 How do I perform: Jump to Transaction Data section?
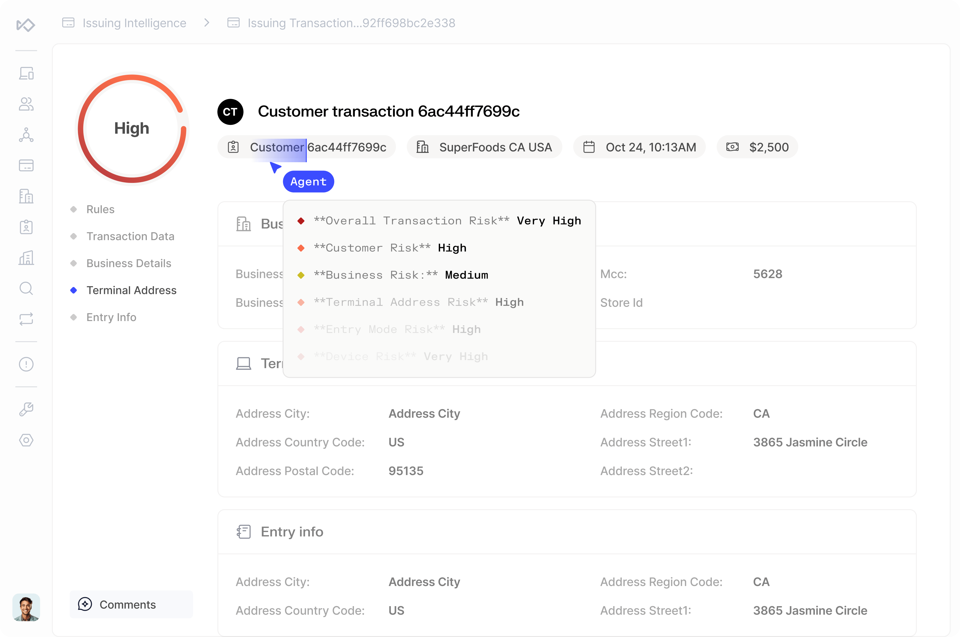coord(130,236)
